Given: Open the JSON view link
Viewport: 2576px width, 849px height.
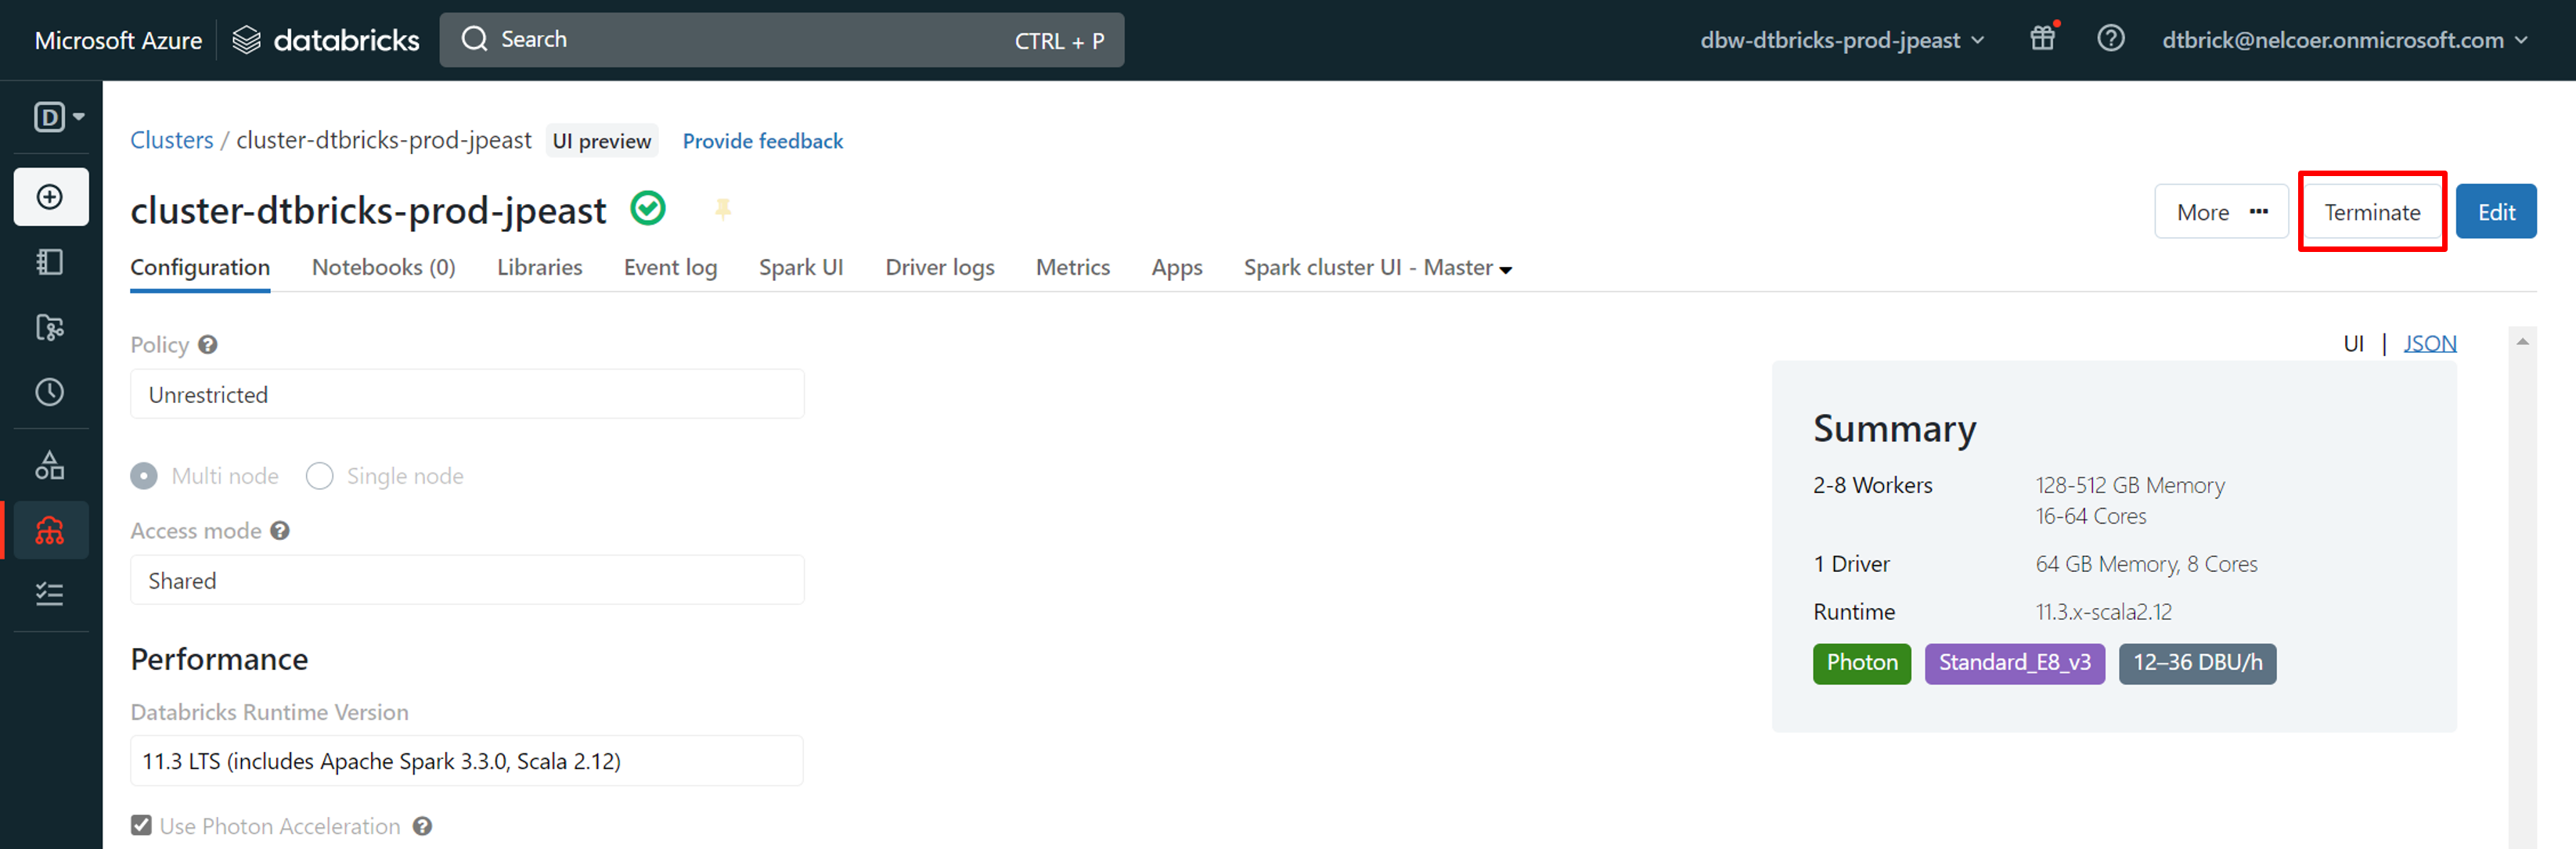Looking at the screenshot, I should [2429, 343].
